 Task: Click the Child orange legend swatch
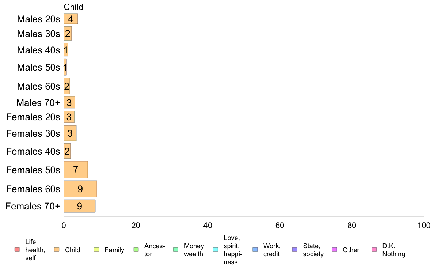tap(57, 250)
